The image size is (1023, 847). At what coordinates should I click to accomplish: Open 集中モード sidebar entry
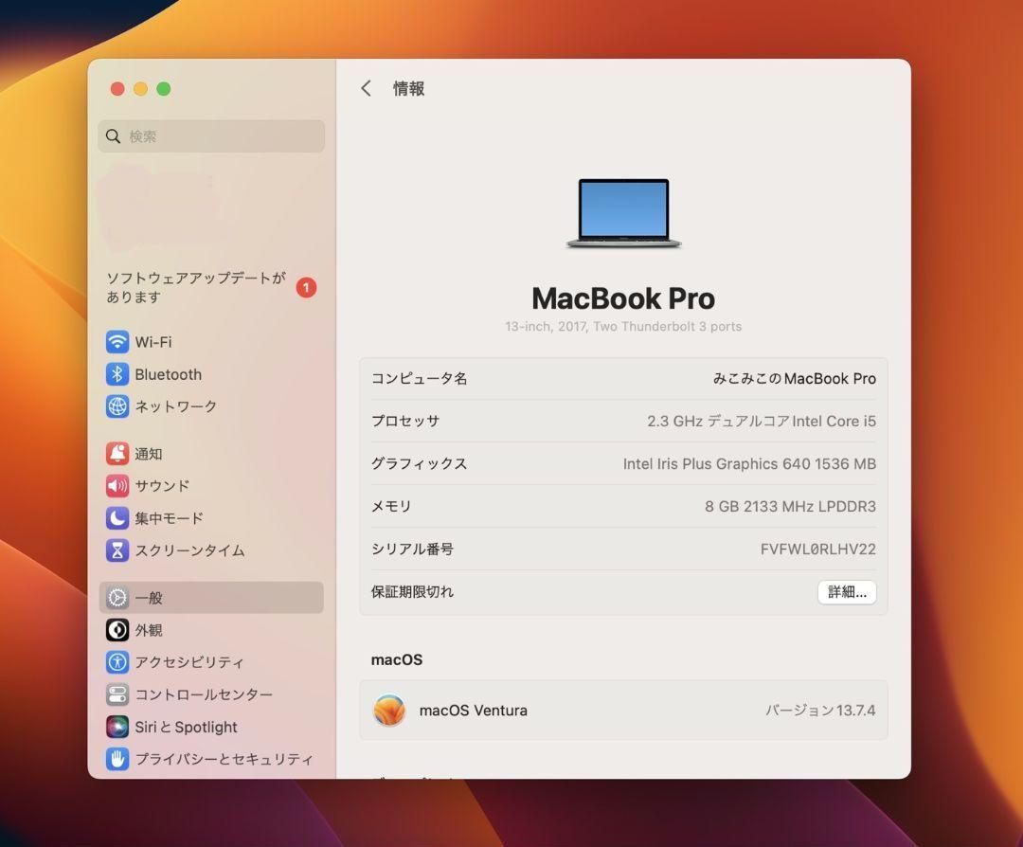click(x=211, y=518)
